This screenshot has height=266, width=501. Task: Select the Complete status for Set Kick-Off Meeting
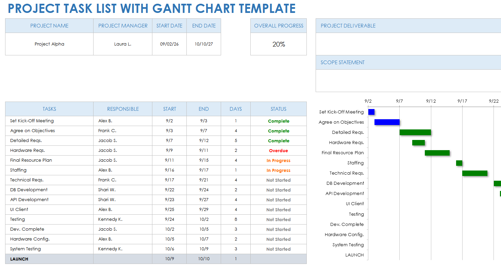click(x=278, y=121)
